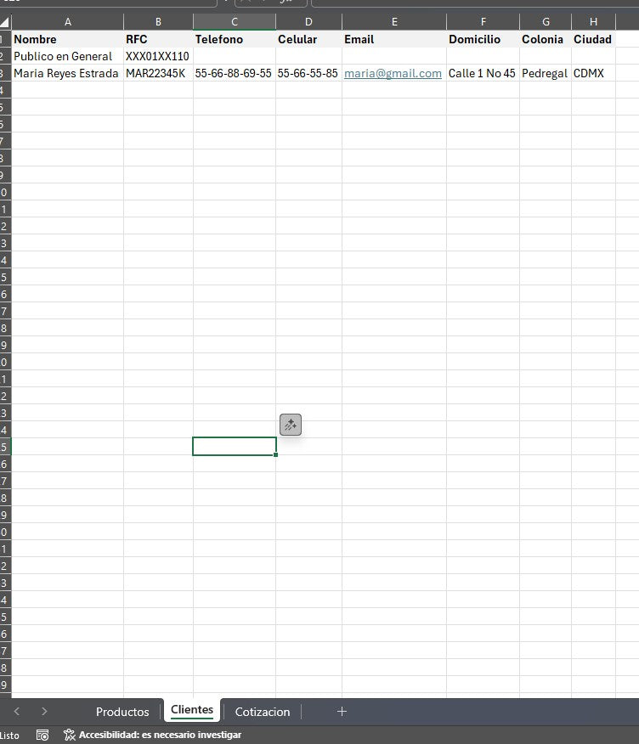Click the Ciudad header cell
639x744 pixels.
(x=593, y=39)
